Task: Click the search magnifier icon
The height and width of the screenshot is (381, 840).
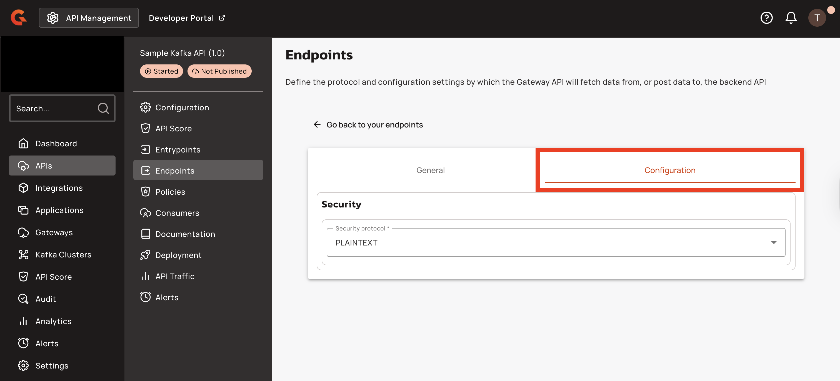Action: [x=103, y=108]
